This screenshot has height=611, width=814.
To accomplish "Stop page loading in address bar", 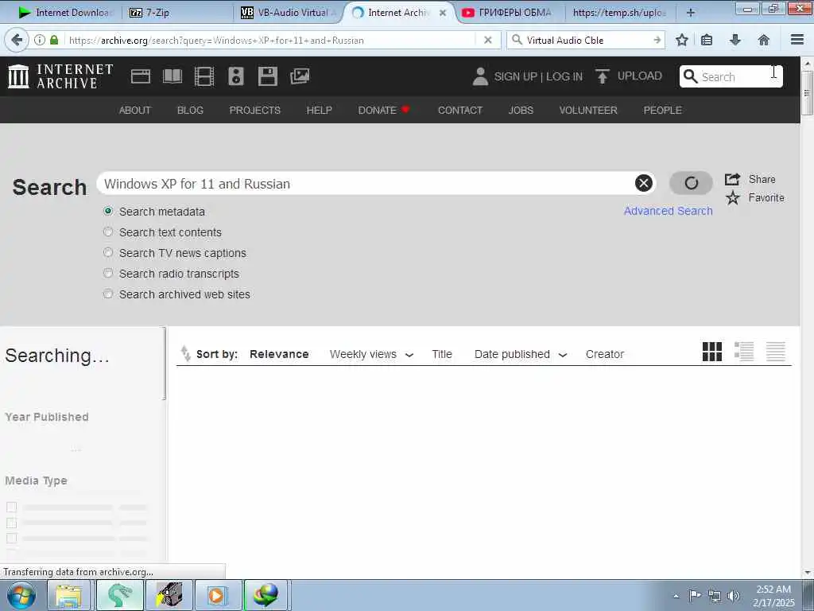I will pos(487,40).
